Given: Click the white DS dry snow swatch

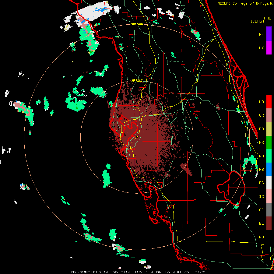Looking at the screenshot, I should [x=269, y=183].
